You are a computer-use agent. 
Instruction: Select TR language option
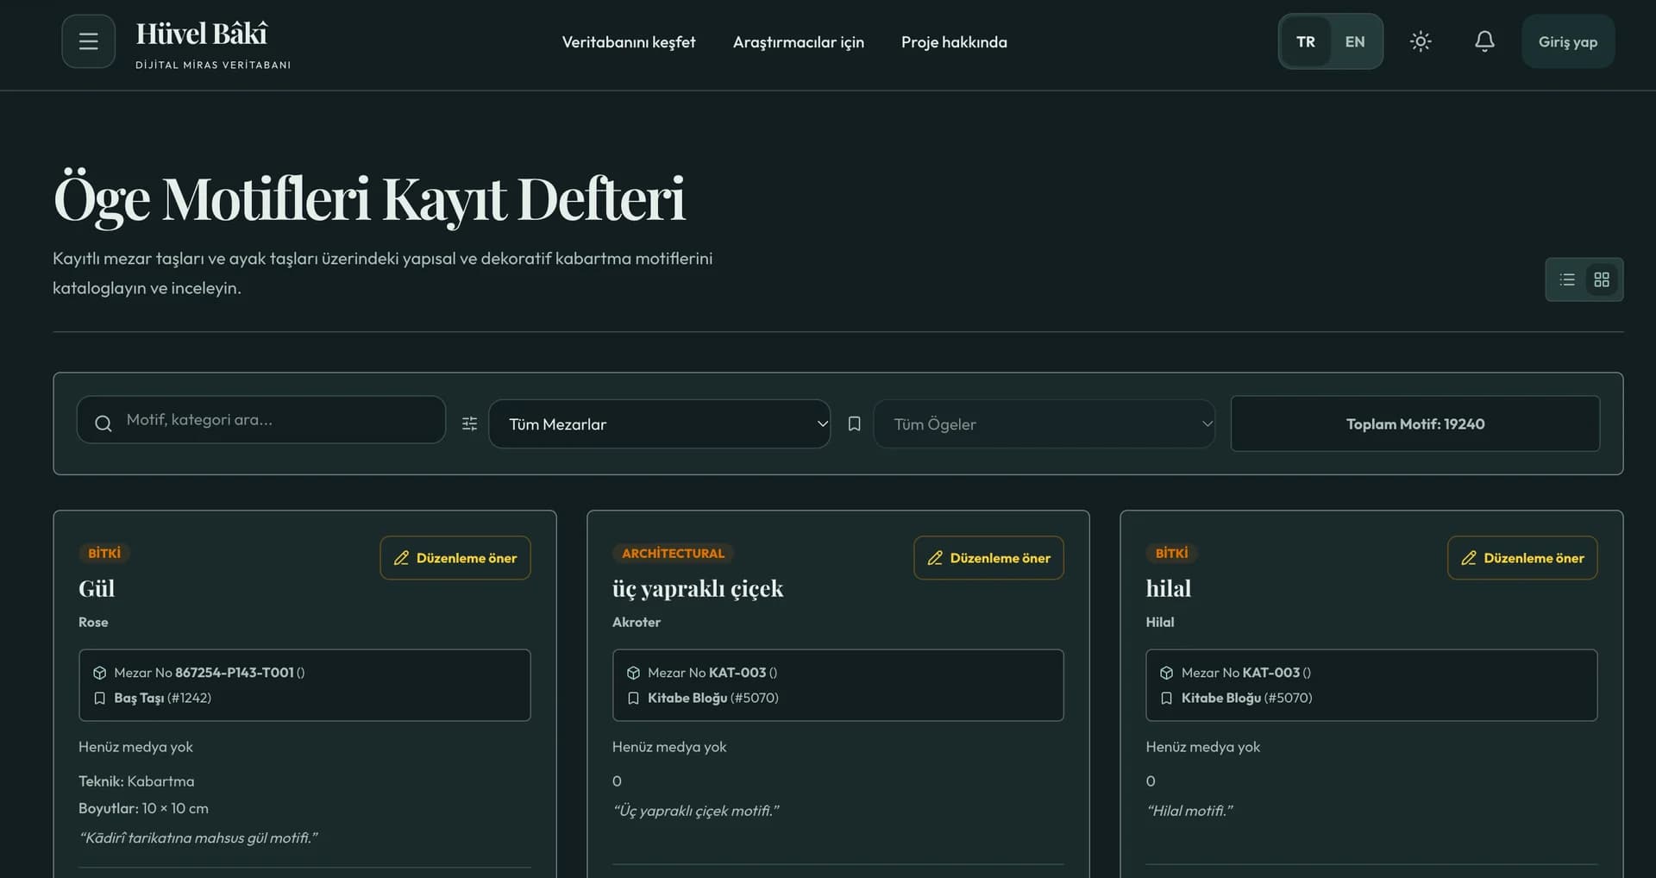pos(1306,41)
